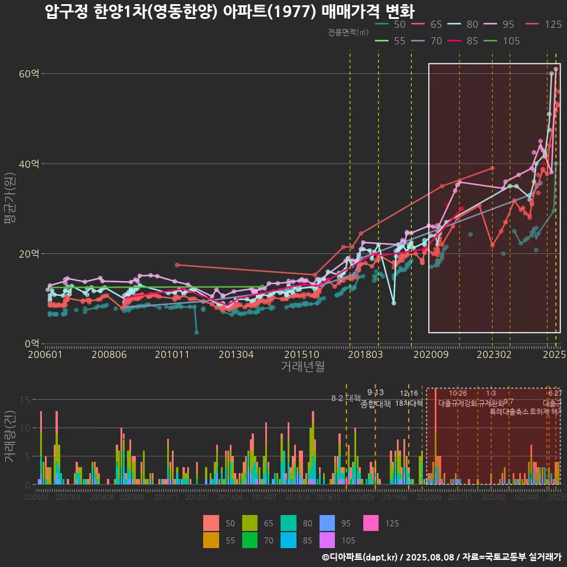
Task: Click the tallest volume bar near 202009
Action: (435, 436)
